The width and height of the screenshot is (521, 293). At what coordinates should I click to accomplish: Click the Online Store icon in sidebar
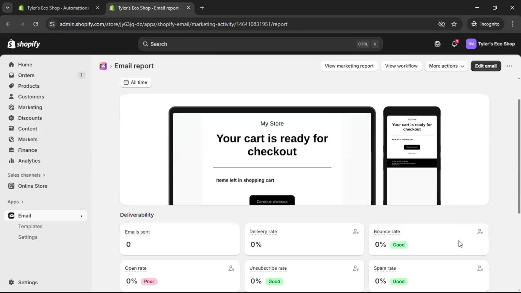(11, 186)
